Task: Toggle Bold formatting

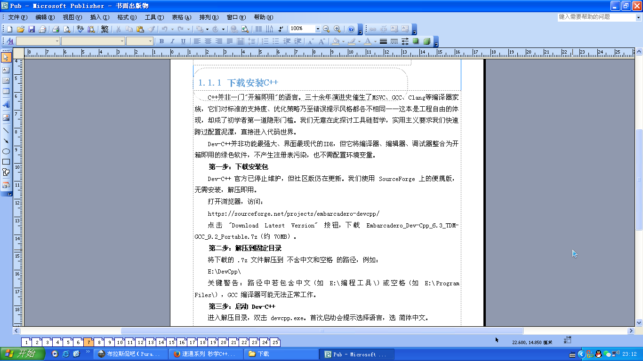Action: click(161, 41)
